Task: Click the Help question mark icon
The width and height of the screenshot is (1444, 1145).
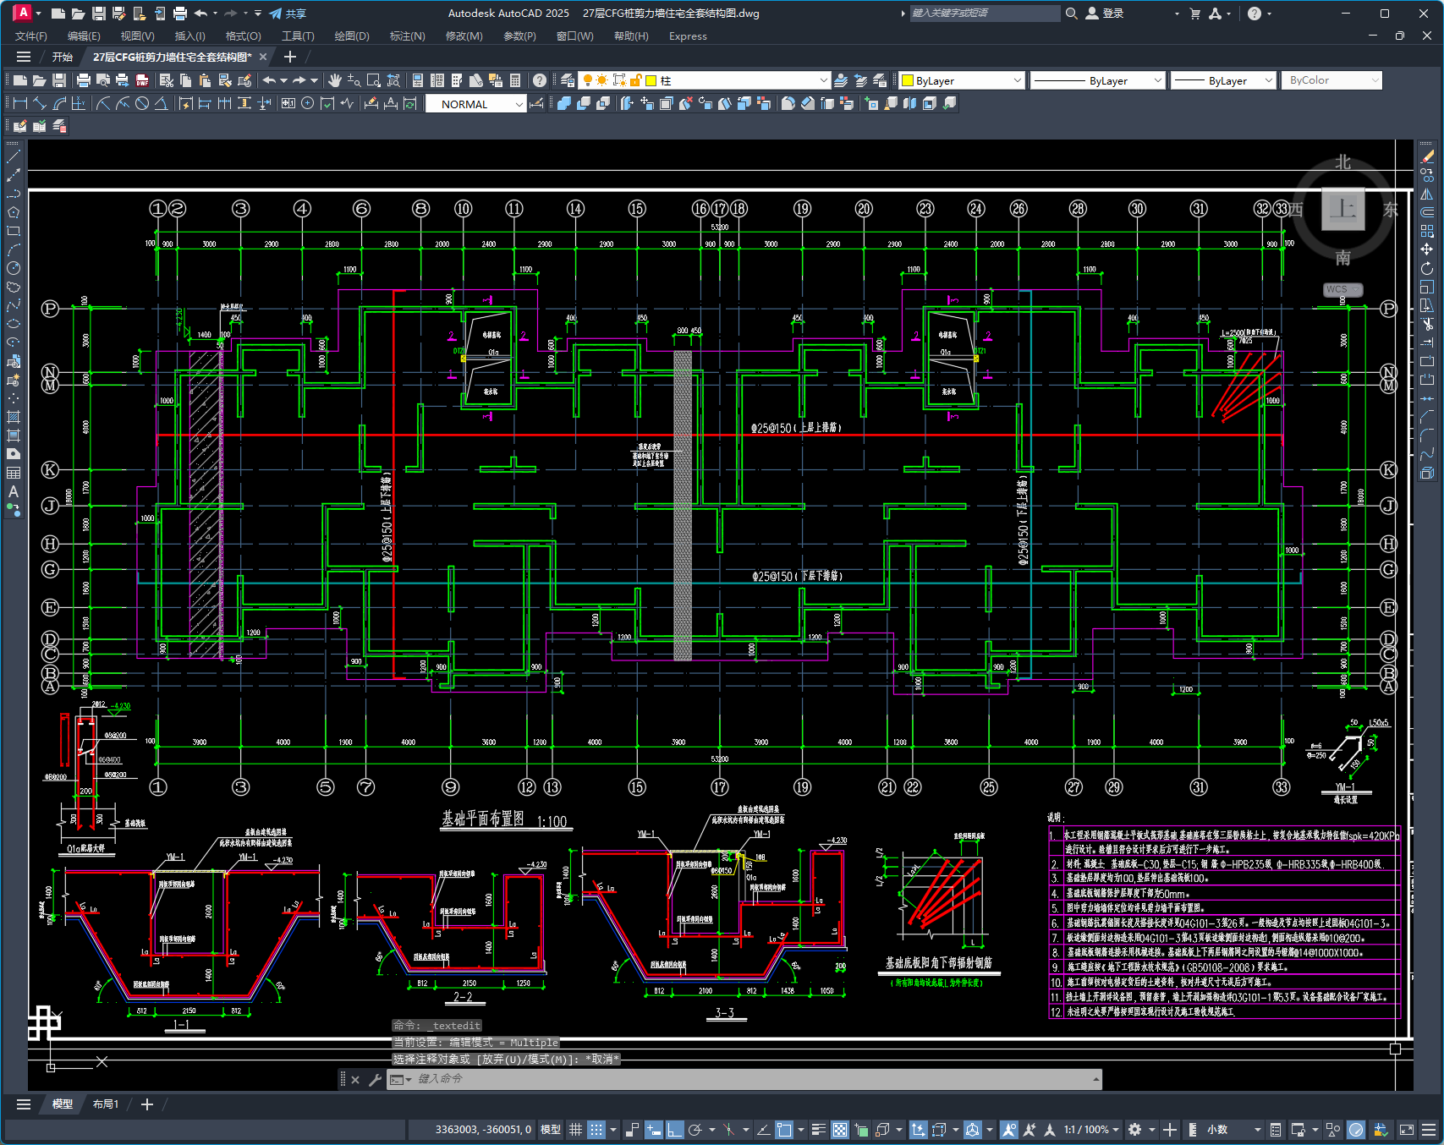Action: 539,80
